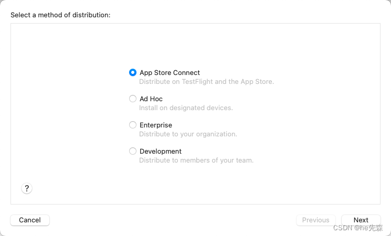This screenshot has height=236, width=391.
Task: Click the blank space between Cancel and Previous
Action: [173, 220]
